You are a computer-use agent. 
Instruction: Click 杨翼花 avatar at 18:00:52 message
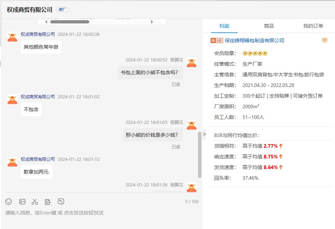(192, 62)
